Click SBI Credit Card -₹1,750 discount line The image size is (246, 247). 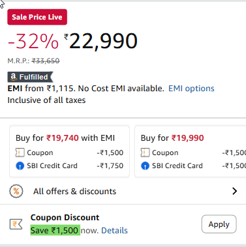[x=69, y=166]
